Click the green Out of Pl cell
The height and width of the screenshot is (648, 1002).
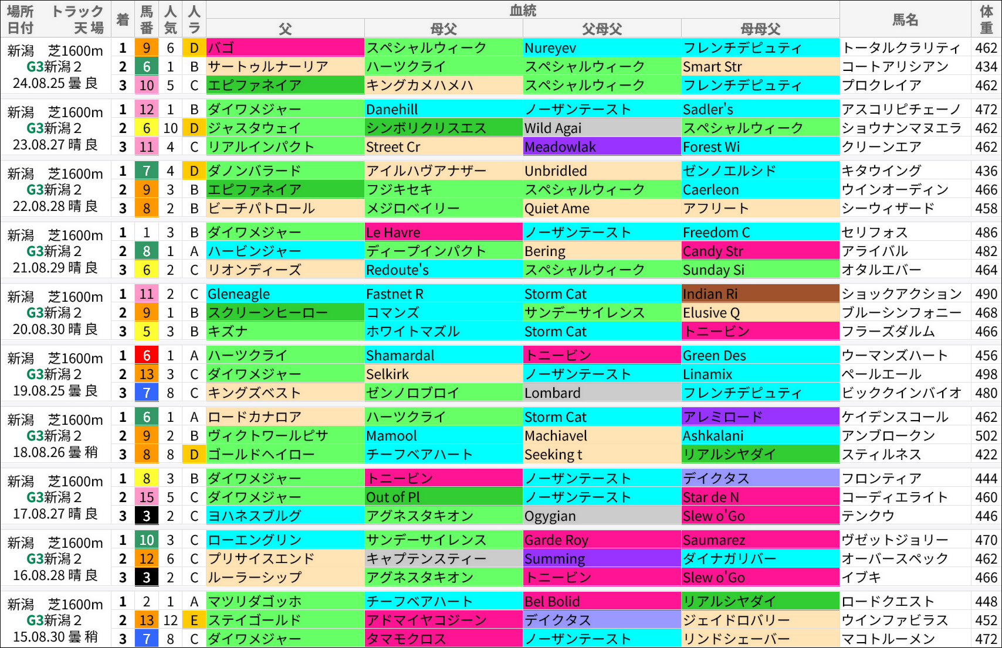pos(443,497)
